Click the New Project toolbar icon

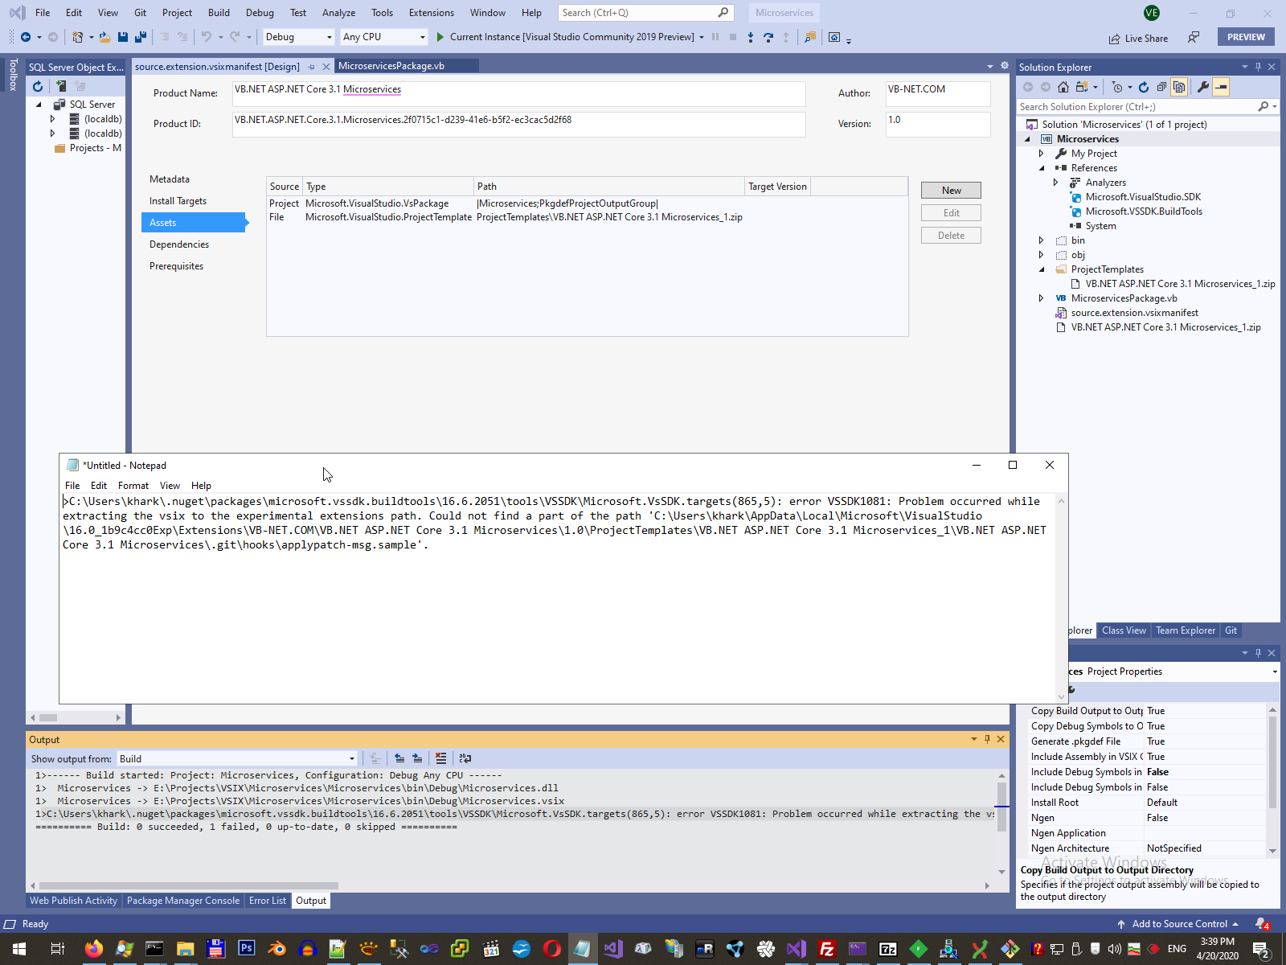pos(77,37)
